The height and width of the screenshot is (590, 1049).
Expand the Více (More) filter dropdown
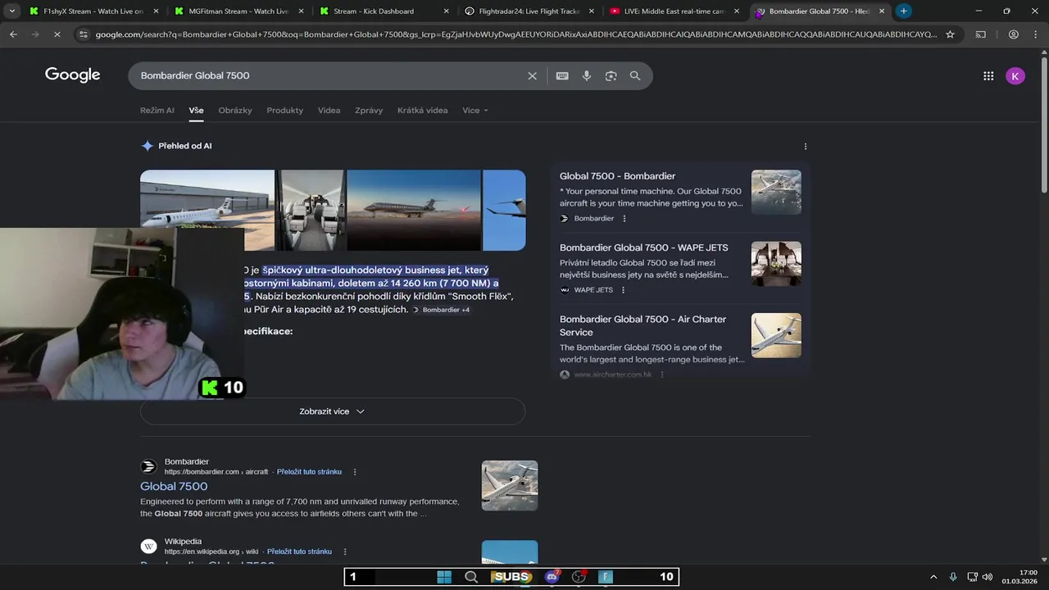click(475, 111)
